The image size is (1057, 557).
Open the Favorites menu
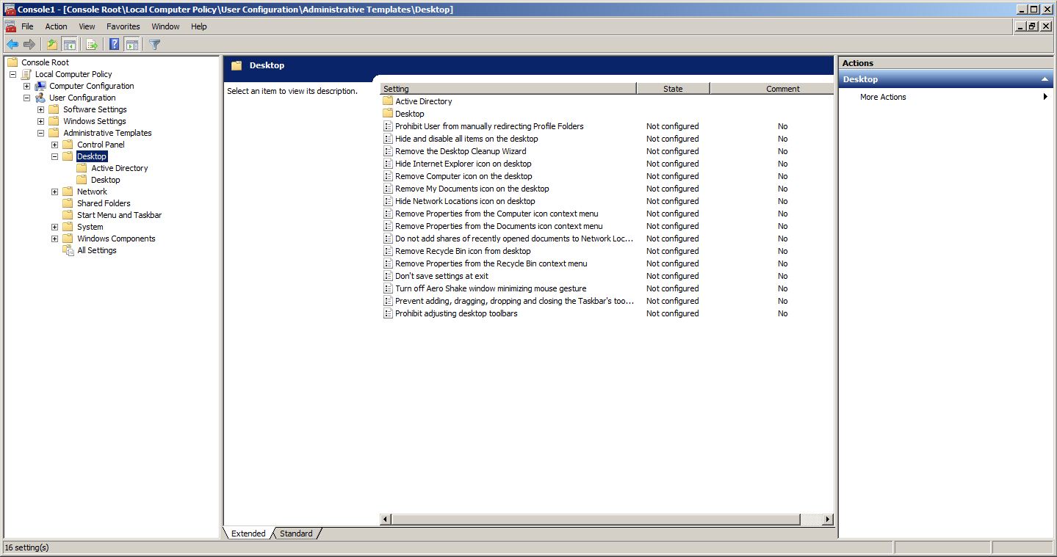(x=123, y=26)
